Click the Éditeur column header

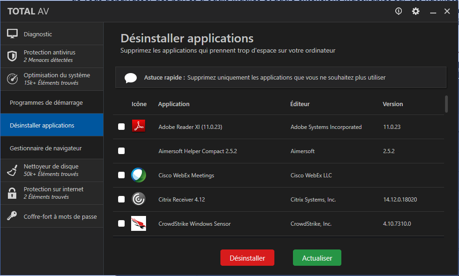300,104
